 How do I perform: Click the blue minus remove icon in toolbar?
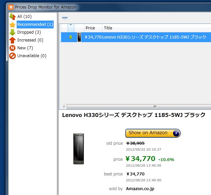pyautogui.click(x=65, y=18)
